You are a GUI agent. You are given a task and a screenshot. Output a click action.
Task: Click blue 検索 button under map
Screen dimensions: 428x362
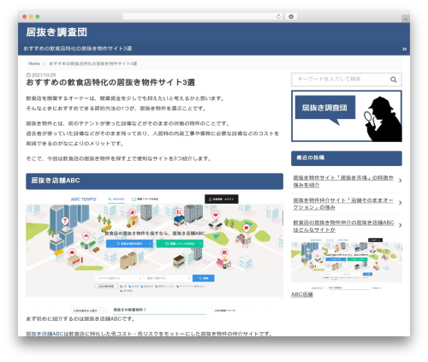point(204,278)
